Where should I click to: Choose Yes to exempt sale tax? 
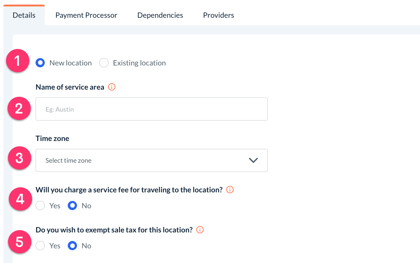[x=40, y=246]
